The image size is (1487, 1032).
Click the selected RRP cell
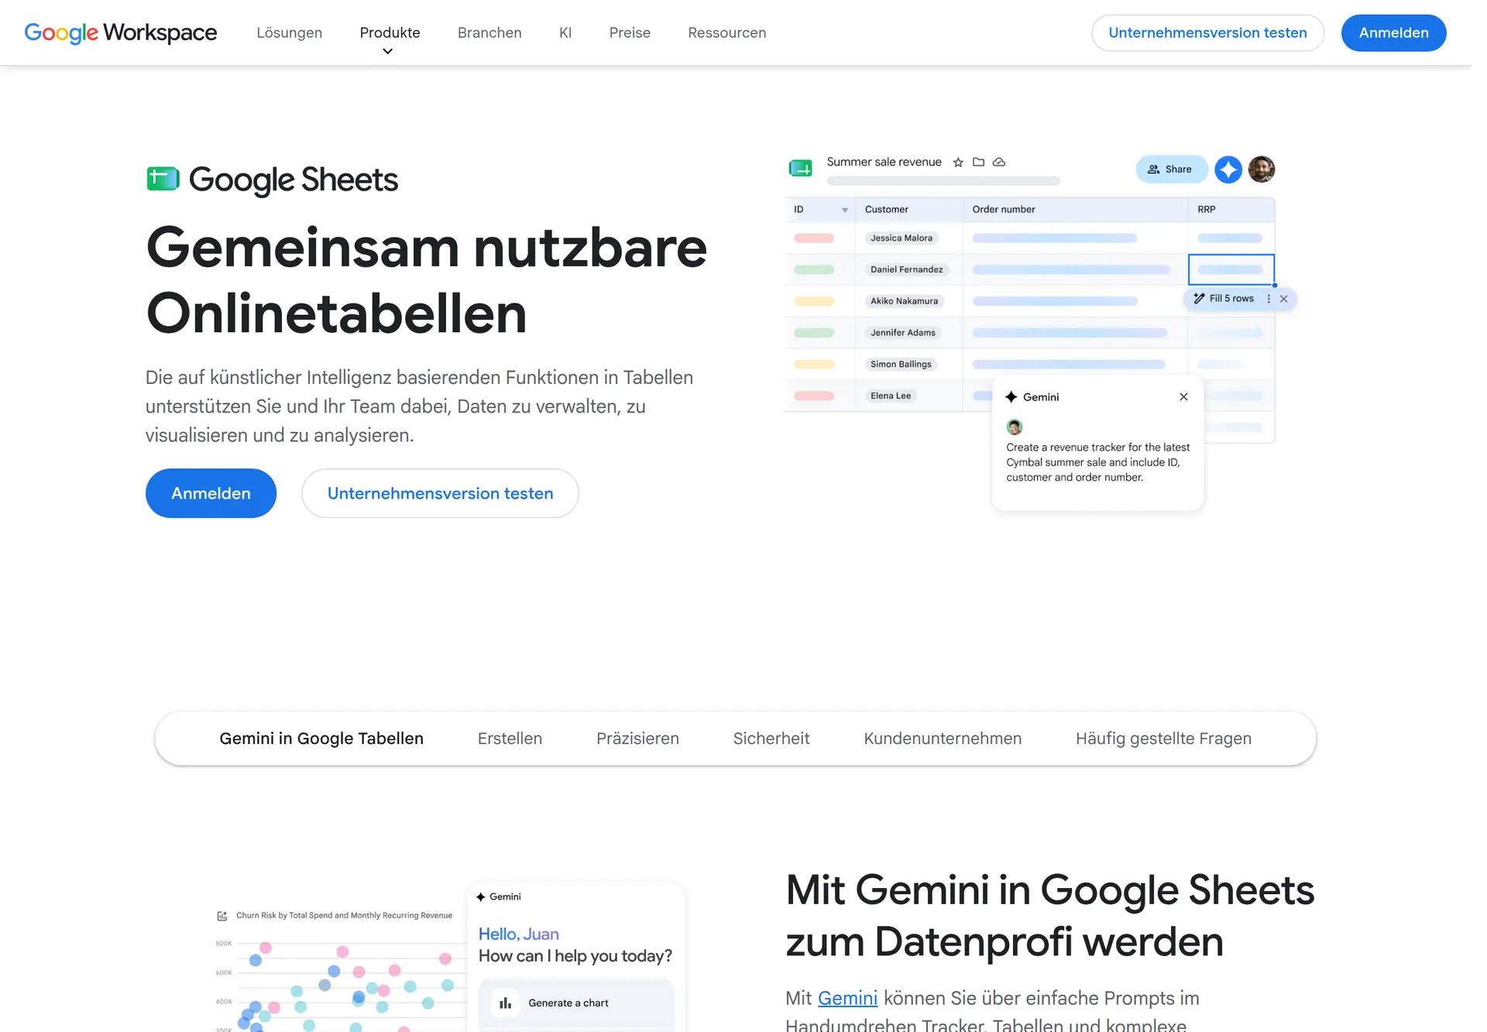click(x=1231, y=269)
